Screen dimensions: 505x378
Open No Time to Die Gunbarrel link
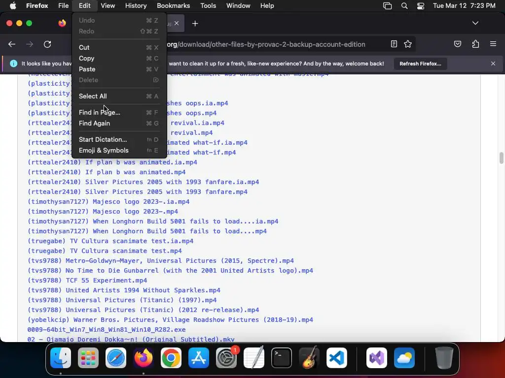pyautogui.click(x=170, y=271)
